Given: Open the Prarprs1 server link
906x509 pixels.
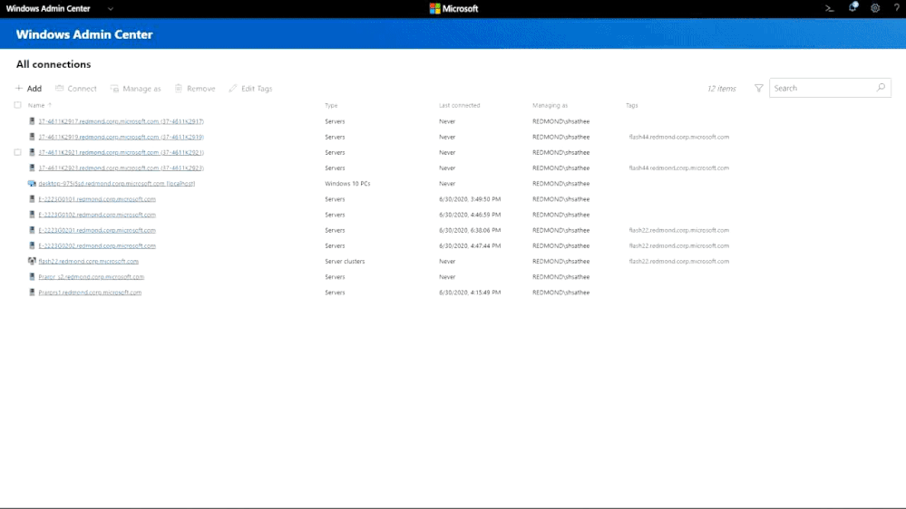Looking at the screenshot, I should pyautogui.click(x=90, y=293).
